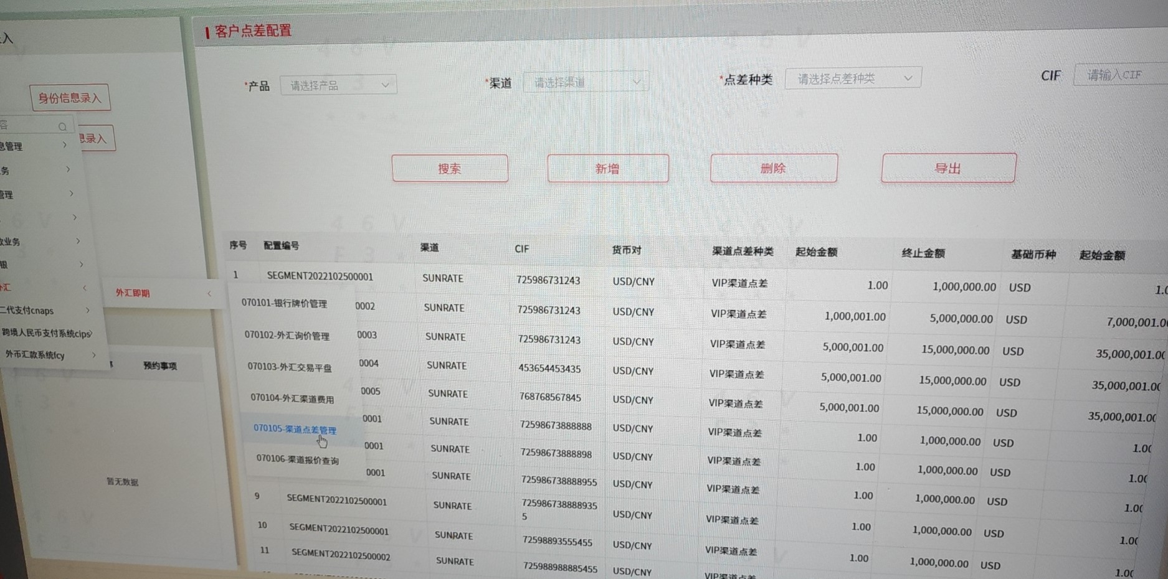Click the CIF value 72598893555455

click(558, 542)
